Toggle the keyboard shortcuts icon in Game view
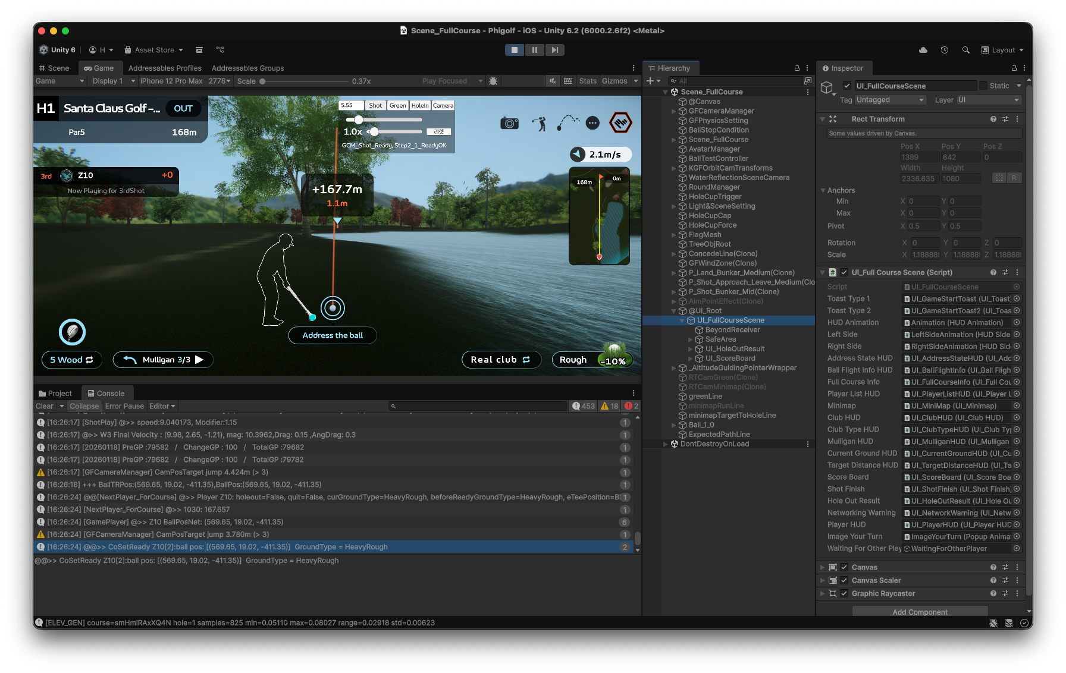Image resolution: width=1066 pixels, height=673 pixels. (x=568, y=81)
